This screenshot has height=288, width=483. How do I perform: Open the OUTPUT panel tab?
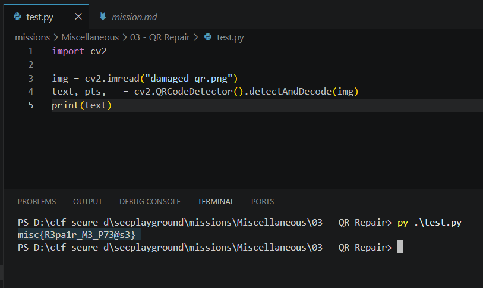pos(87,202)
